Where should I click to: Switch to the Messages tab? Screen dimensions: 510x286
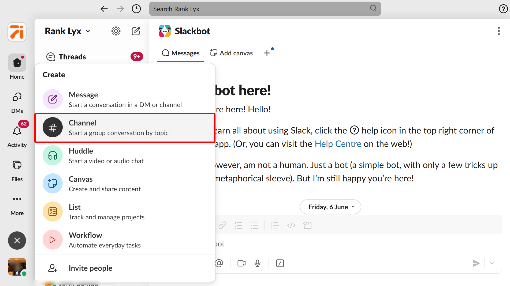(x=181, y=53)
